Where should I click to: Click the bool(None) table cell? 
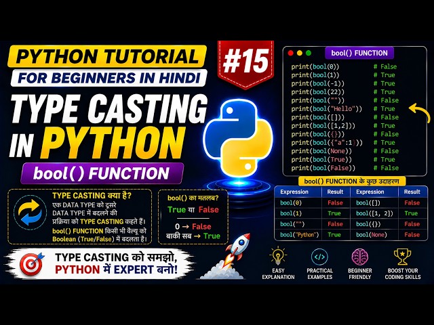372,235
